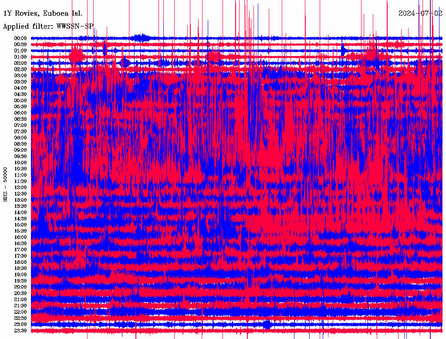The width and height of the screenshot is (446, 339).
Task: Click the 12:00 time label
Action: click(x=21, y=187)
